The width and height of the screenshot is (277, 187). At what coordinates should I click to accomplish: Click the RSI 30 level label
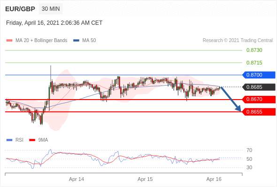249,167
